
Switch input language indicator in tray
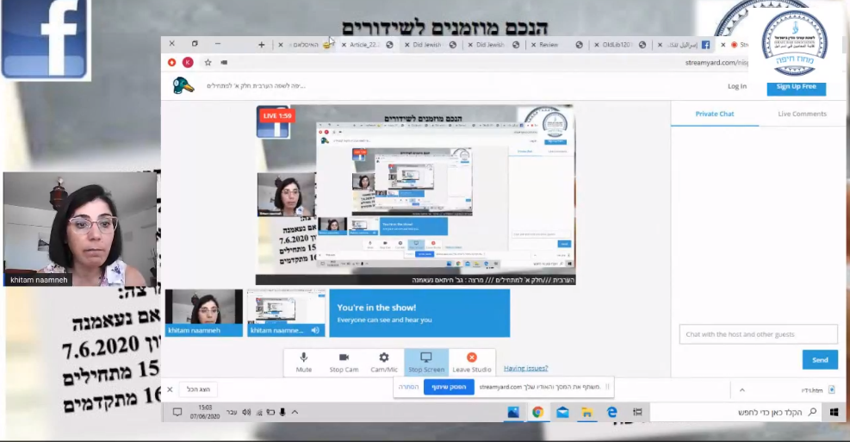click(x=232, y=412)
